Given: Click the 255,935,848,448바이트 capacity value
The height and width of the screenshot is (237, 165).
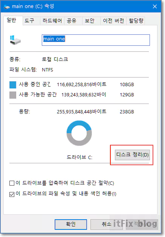Looking at the screenshot, I should (x=82, y=112).
